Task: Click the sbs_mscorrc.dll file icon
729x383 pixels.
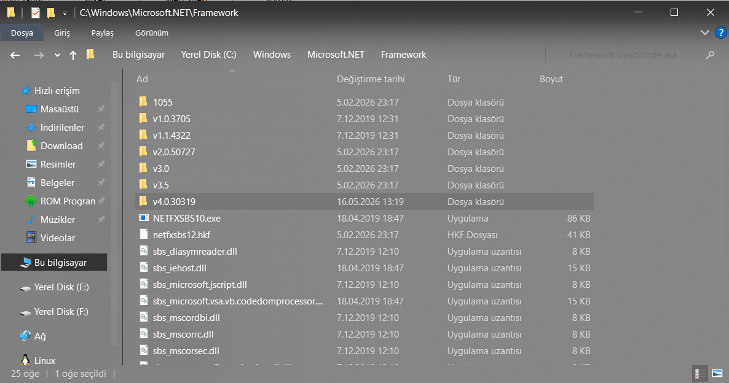Action: [x=144, y=335]
